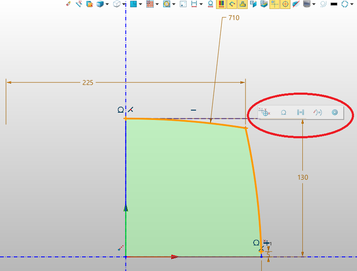Image resolution: width=357 pixels, height=271 pixels.
Task: Click the red target crosshair icon
Action: coord(285,4)
